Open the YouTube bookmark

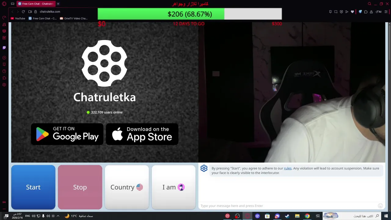(18, 18)
